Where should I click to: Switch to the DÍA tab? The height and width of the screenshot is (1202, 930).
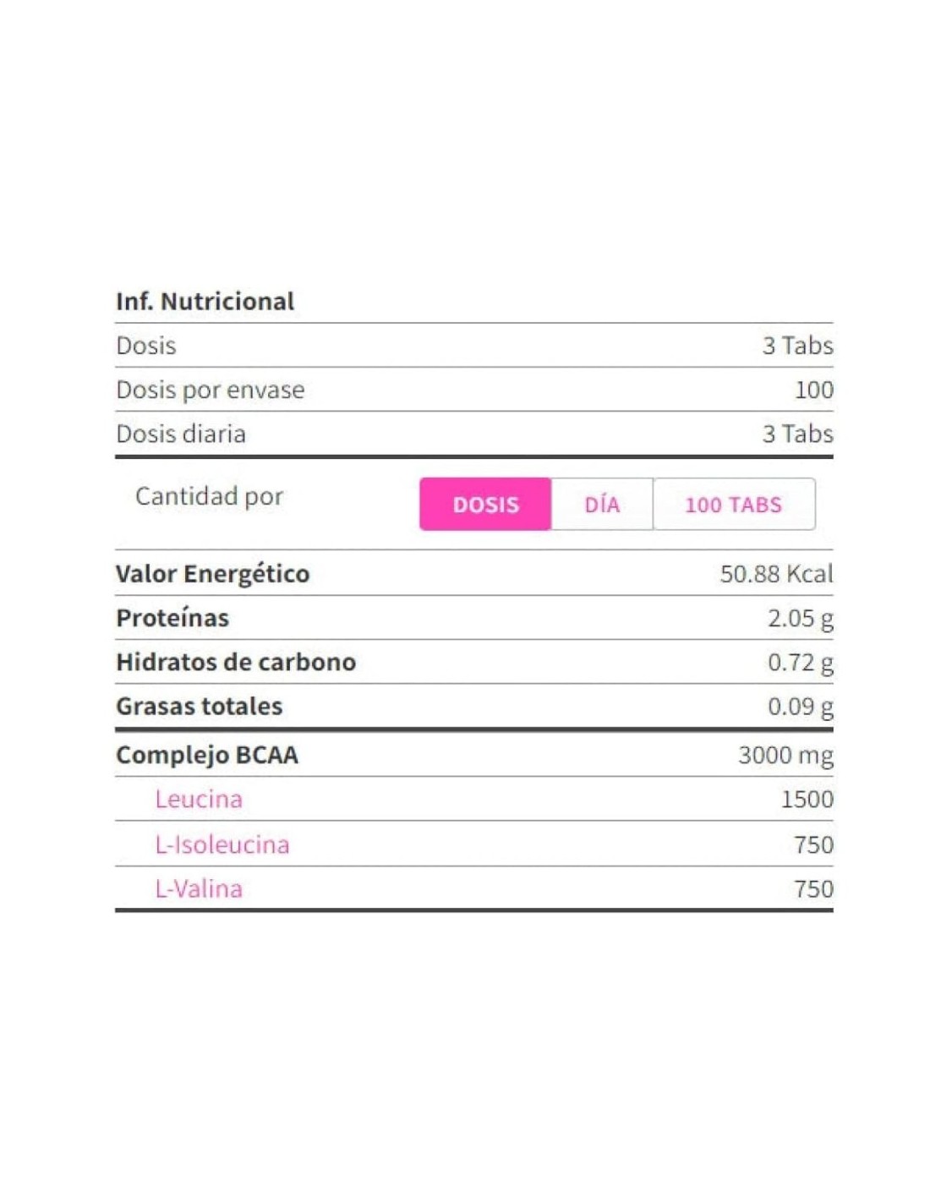pos(602,505)
